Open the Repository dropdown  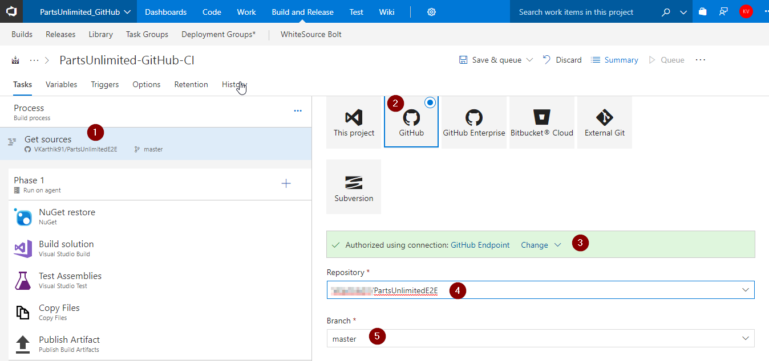pos(540,290)
